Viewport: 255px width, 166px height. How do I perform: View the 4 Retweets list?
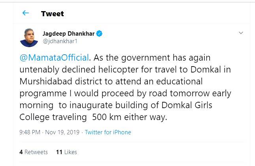tap(33, 152)
